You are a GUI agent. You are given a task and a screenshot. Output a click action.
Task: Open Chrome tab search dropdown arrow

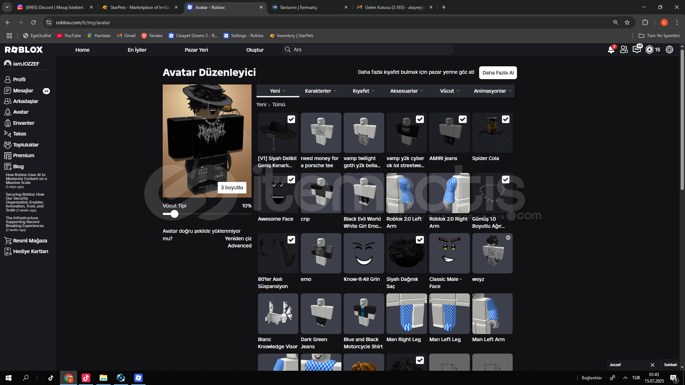(x=7, y=7)
